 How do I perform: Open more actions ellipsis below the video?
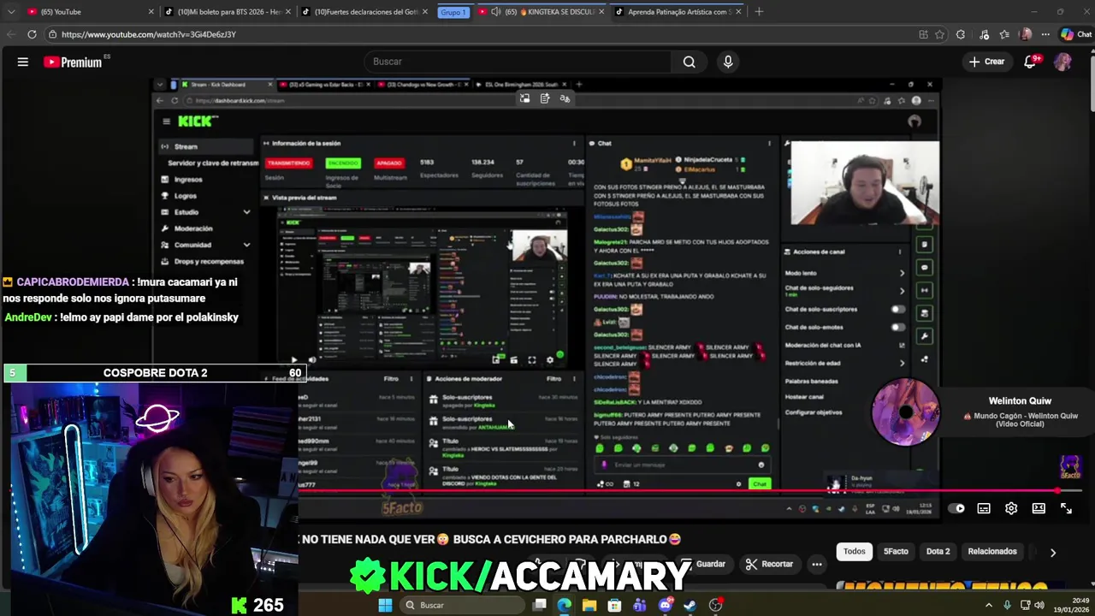click(817, 564)
